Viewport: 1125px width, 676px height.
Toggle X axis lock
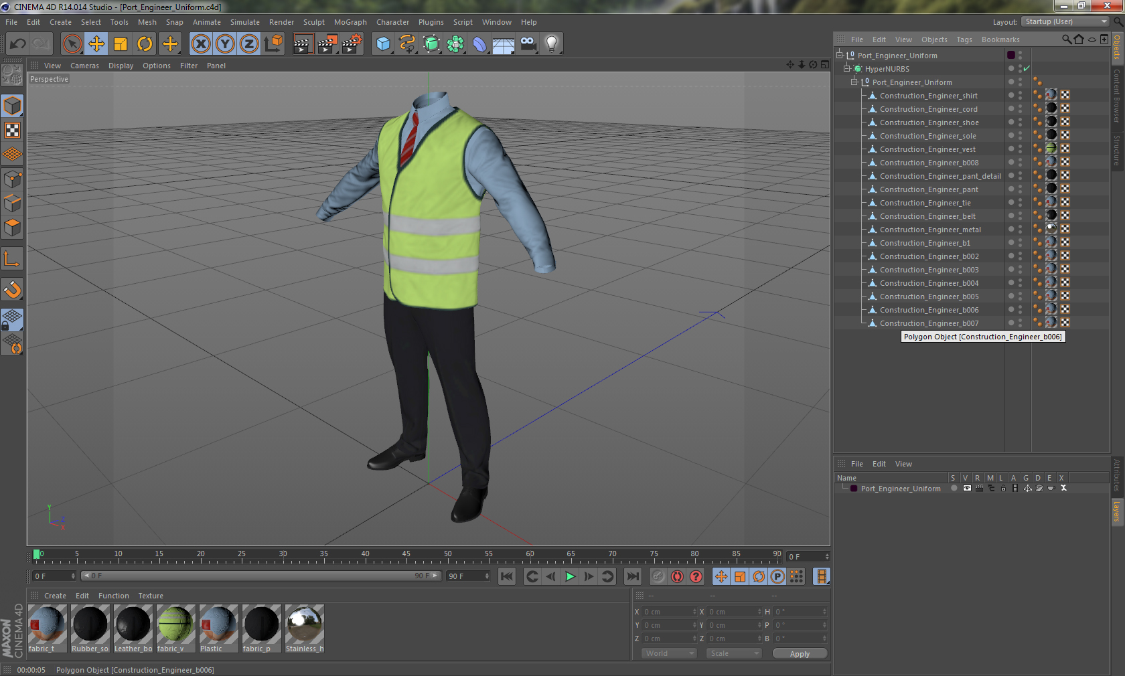200,44
